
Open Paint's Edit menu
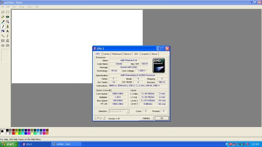[8, 7]
